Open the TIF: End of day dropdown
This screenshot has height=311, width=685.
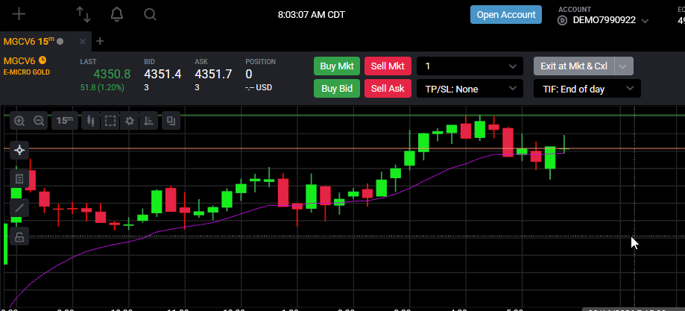[x=587, y=89]
